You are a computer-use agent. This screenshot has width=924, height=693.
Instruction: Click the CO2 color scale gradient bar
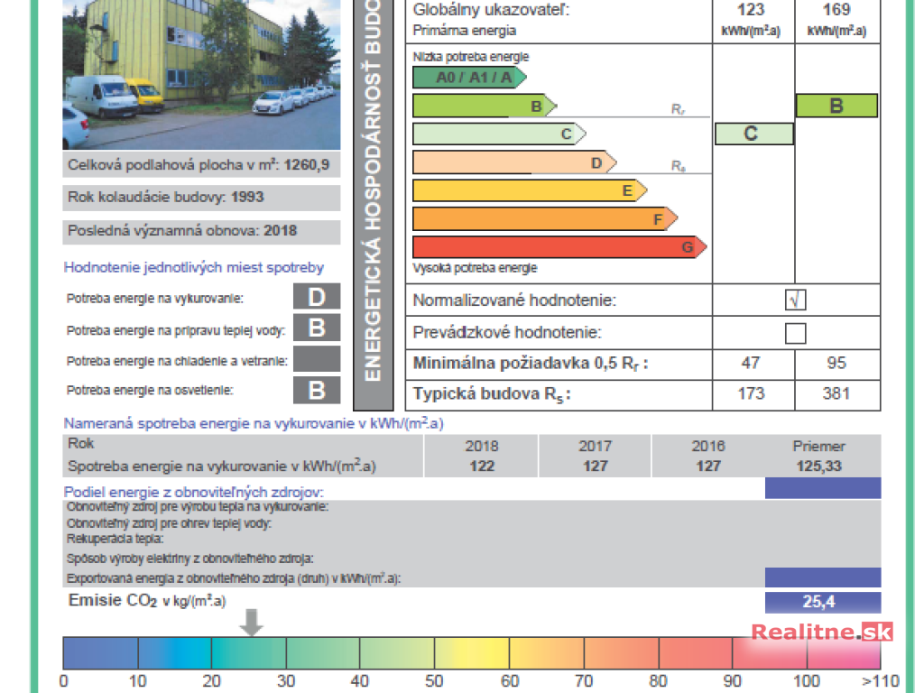(469, 652)
